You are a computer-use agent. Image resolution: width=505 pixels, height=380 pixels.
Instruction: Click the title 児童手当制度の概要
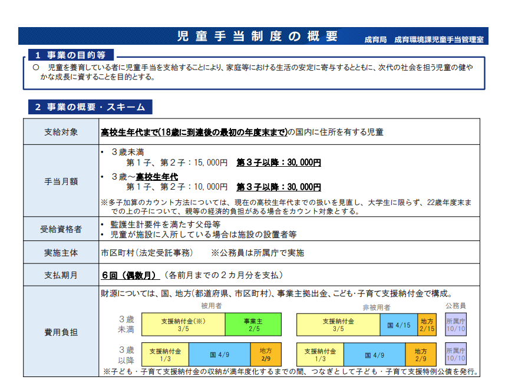coord(258,37)
